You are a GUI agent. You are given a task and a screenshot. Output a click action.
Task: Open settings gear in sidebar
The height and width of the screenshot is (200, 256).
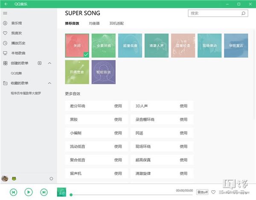tap(51, 179)
